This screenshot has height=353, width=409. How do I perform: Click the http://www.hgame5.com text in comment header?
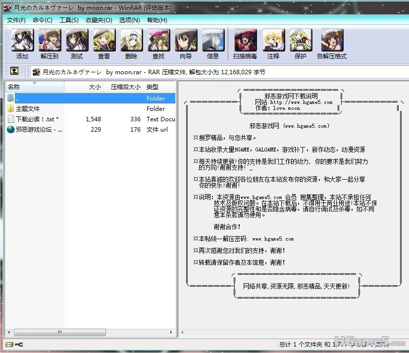(301, 102)
